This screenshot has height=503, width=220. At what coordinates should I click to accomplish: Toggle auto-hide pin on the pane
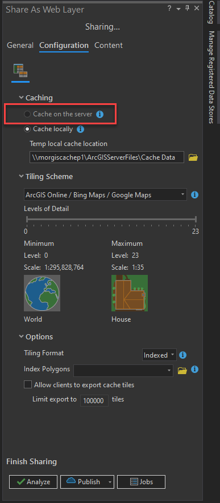point(188,9)
